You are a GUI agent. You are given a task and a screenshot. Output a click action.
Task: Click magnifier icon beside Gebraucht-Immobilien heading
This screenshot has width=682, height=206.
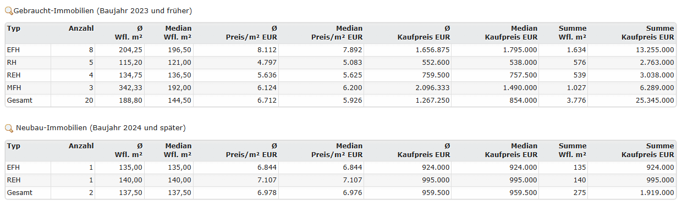[x=8, y=11]
